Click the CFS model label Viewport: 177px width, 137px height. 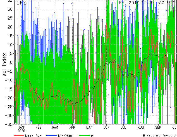click(x=21, y=3)
